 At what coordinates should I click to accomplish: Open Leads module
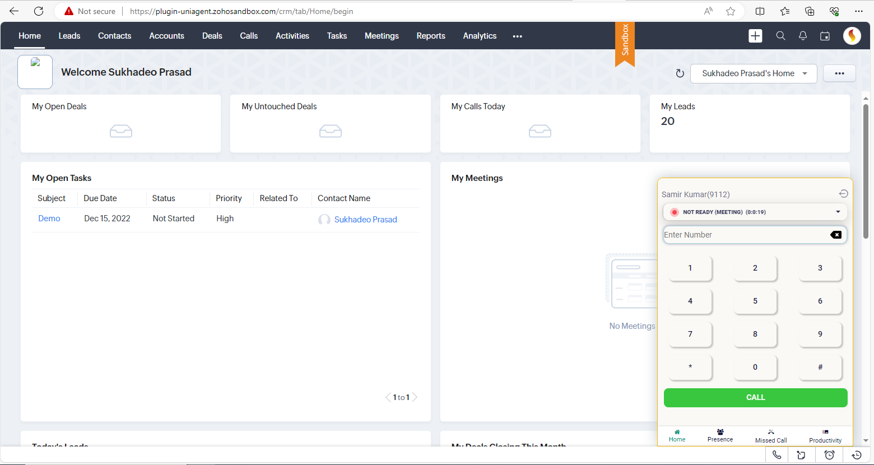click(69, 36)
